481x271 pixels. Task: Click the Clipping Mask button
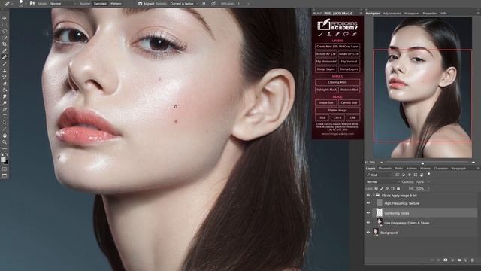[337, 82]
